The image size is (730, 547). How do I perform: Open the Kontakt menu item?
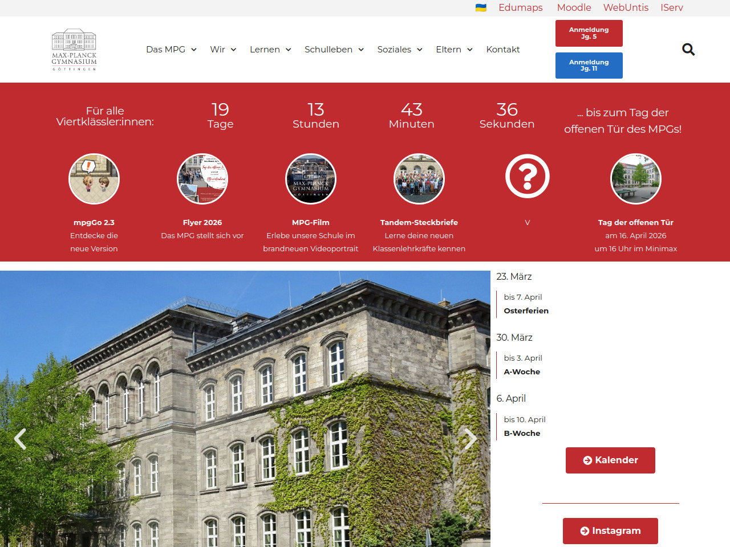[502, 50]
